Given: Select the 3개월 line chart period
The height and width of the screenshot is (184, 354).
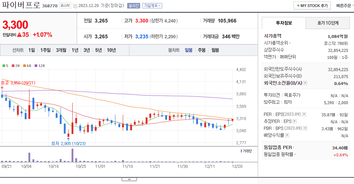Looking at the screenshot, I should click(61, 50).
